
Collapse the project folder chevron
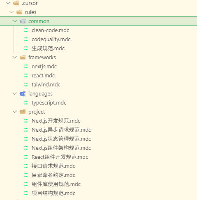[x=15, y=112]
